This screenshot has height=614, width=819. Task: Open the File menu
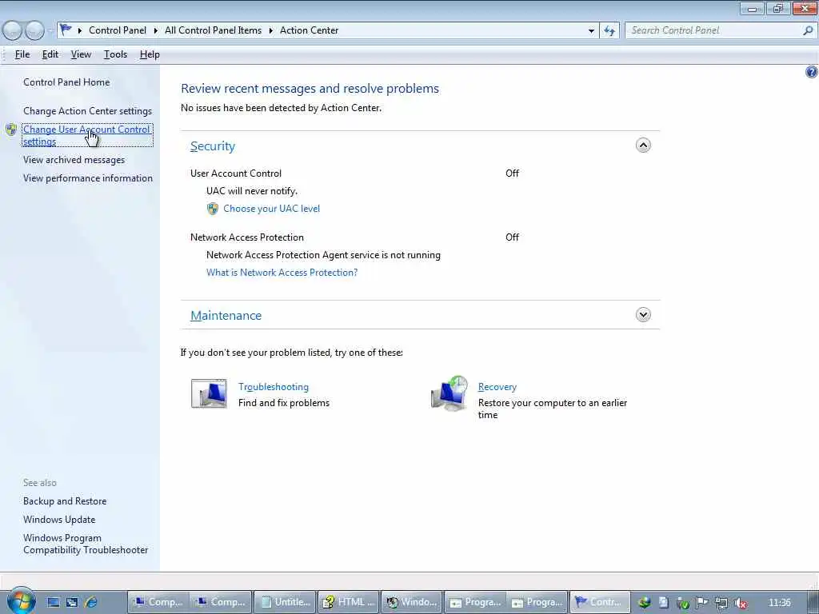point(22,54)
